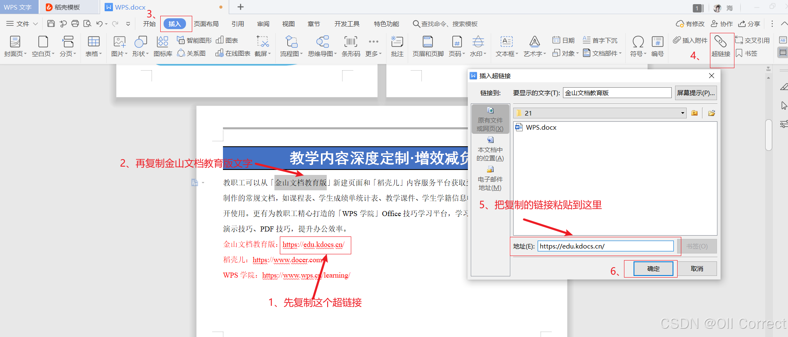Viewport: 788px width, 337px height.
Task: Open the https://www.docer.com link
Action: tap(287, 260)
